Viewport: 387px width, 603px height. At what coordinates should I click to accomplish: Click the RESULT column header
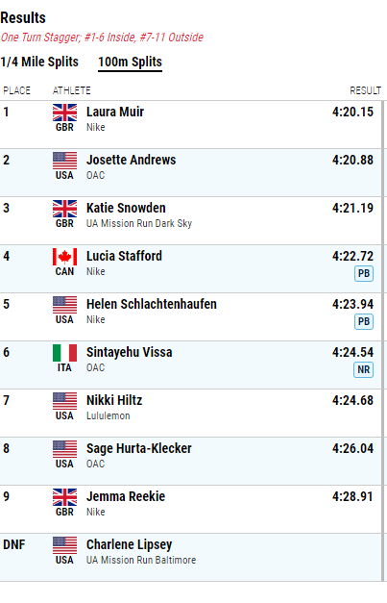coord(365,90)
